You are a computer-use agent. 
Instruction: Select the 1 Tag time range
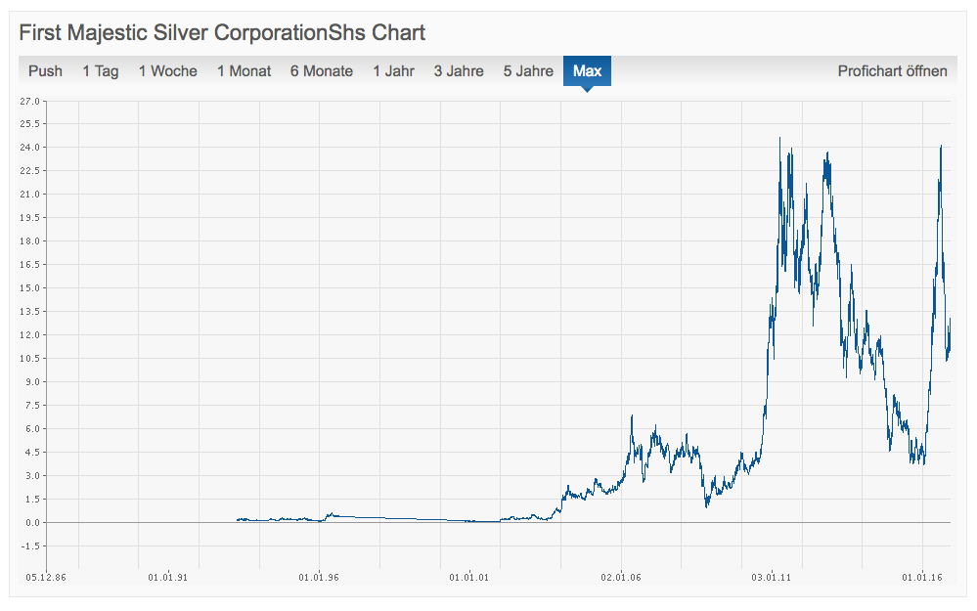100,71
